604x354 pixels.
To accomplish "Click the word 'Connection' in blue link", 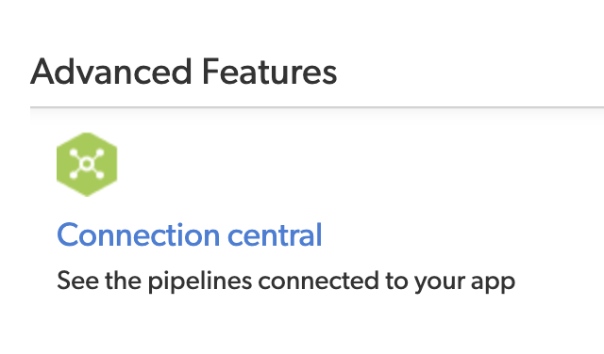I will [x=139, y=234].
